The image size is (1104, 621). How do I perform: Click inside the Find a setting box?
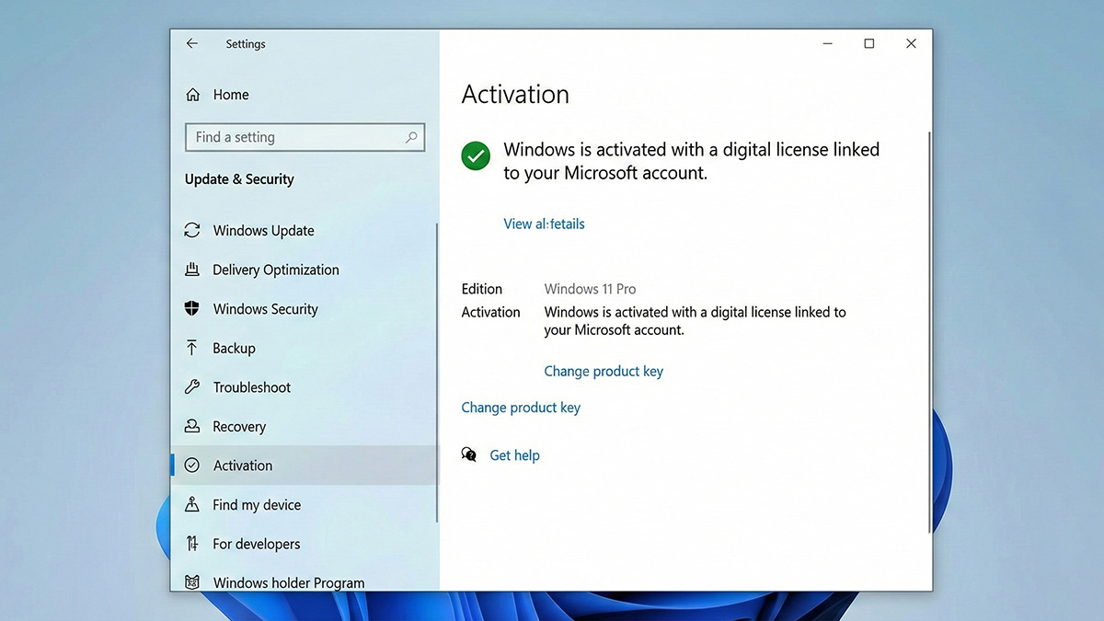coord(294,136)
